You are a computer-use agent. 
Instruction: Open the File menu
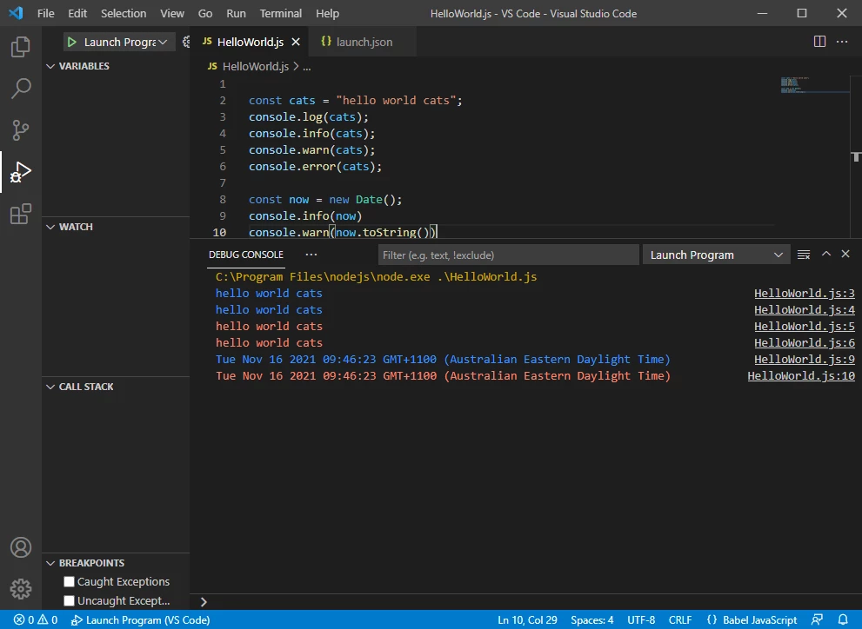45,13
